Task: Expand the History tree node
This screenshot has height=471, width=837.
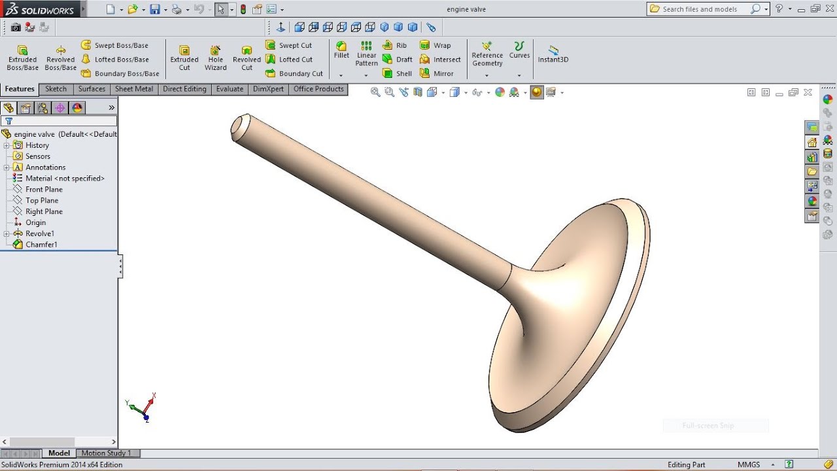Action: point(7,145)
